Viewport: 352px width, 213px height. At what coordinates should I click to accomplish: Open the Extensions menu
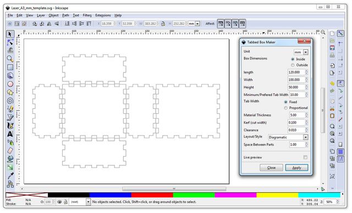pos(103,15)
